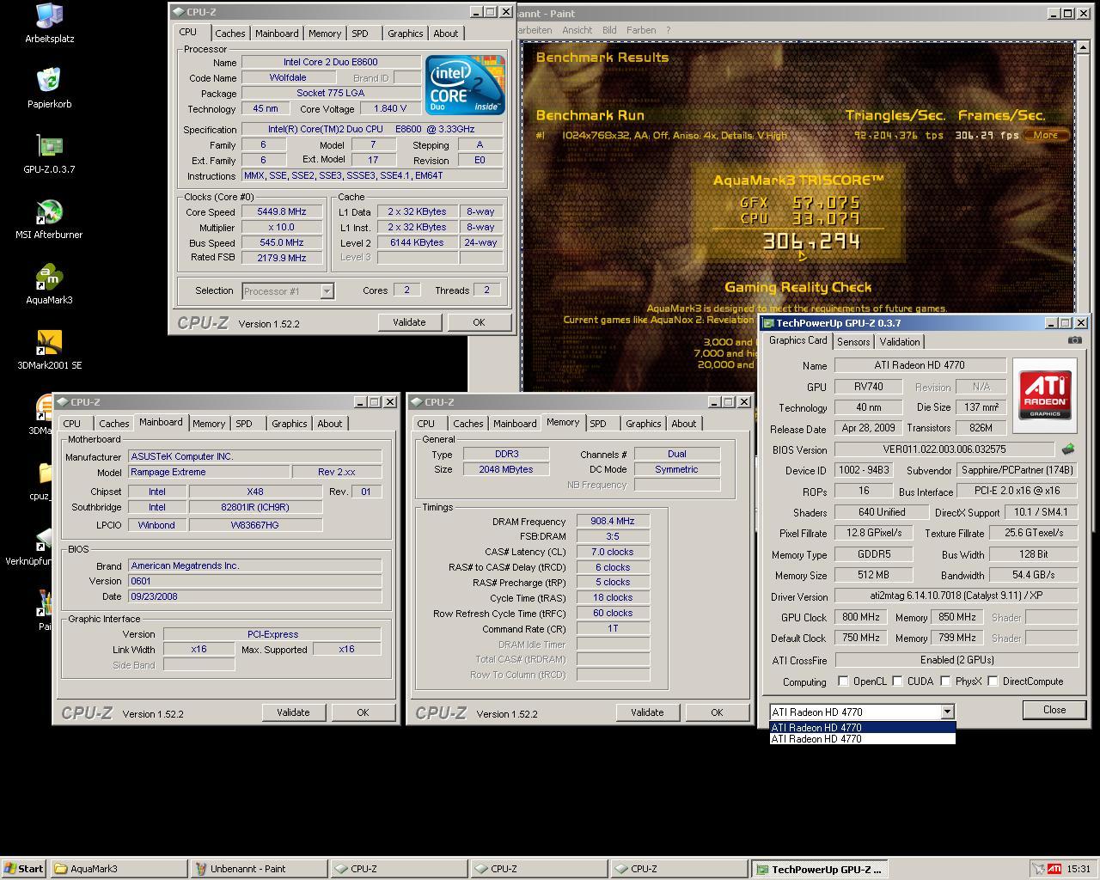Open SPD tab in top CPU-Z window
The height and width of the screenshot is (880, 1100).
click(x=360, y=34)
